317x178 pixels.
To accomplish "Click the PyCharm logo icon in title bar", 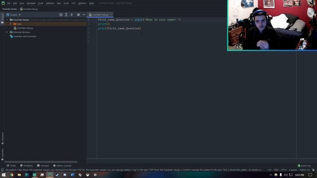I will (x=3, y=3).
